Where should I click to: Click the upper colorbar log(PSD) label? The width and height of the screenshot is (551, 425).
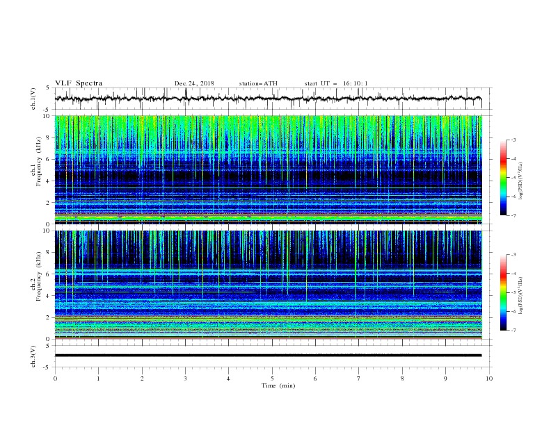pos(522,181)
